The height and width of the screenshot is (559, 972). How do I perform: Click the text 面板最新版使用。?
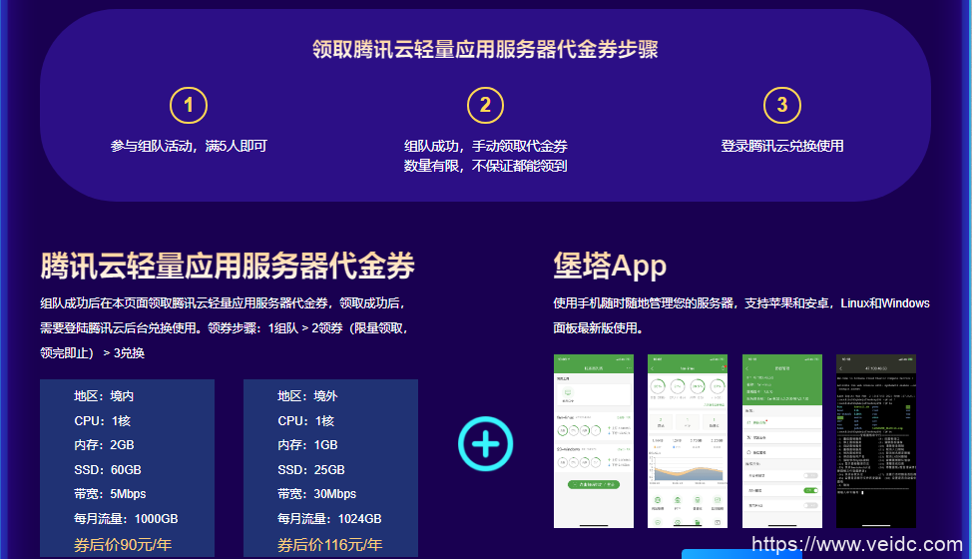tap(598, 327)
